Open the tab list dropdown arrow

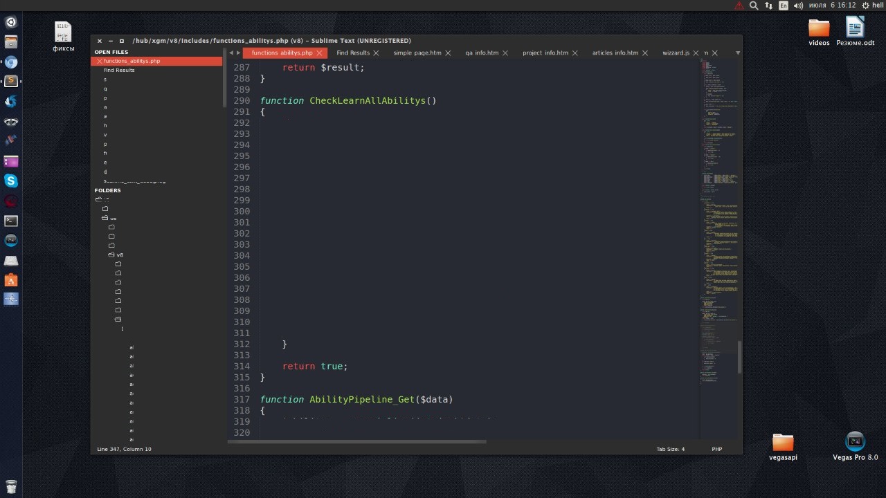coord(738,53)
